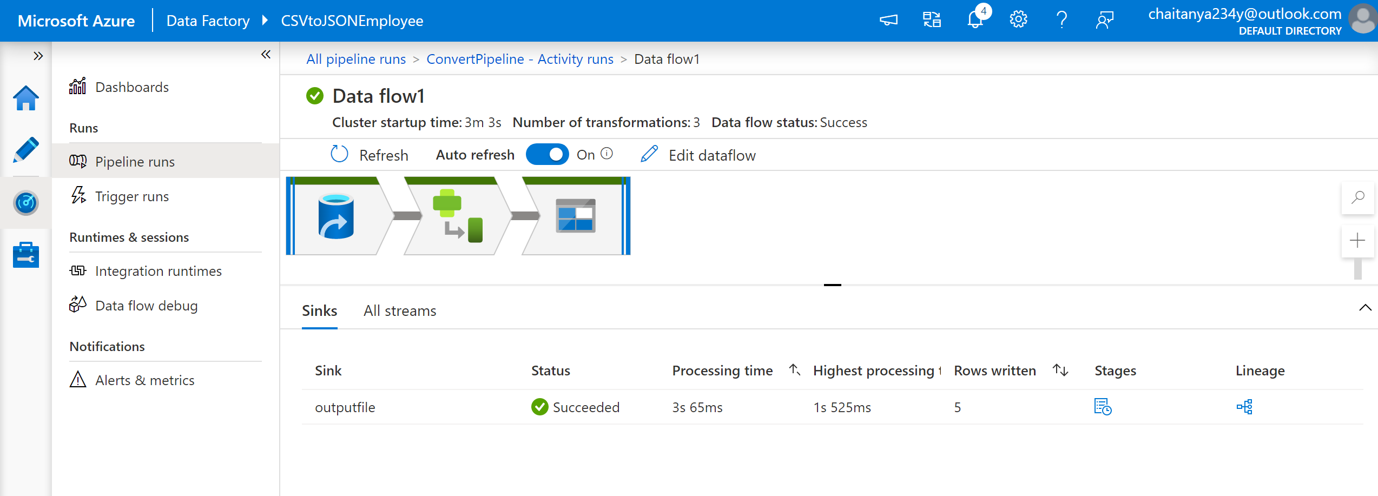This screenshot has height=496, width=1378.
Task: Click the Refresh button
Action: (370, 155)
